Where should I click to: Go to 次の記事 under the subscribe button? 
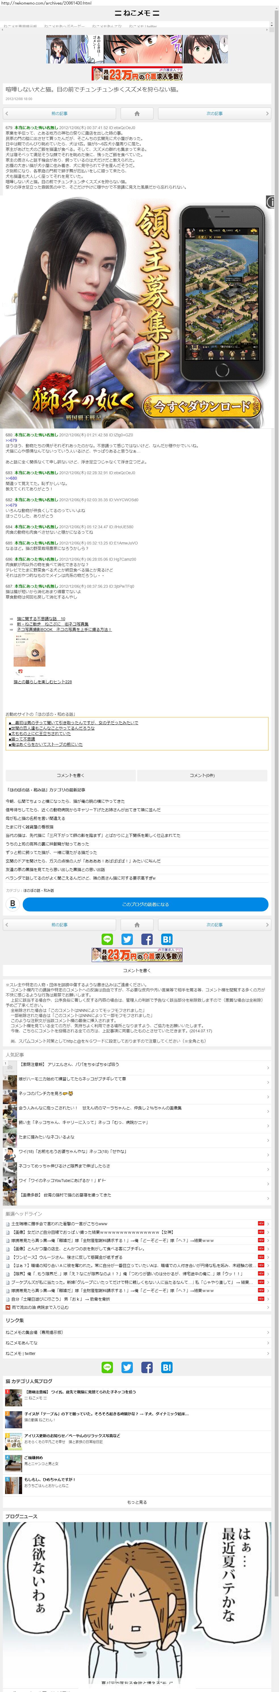pyautogui.click(x=214, y=924)
